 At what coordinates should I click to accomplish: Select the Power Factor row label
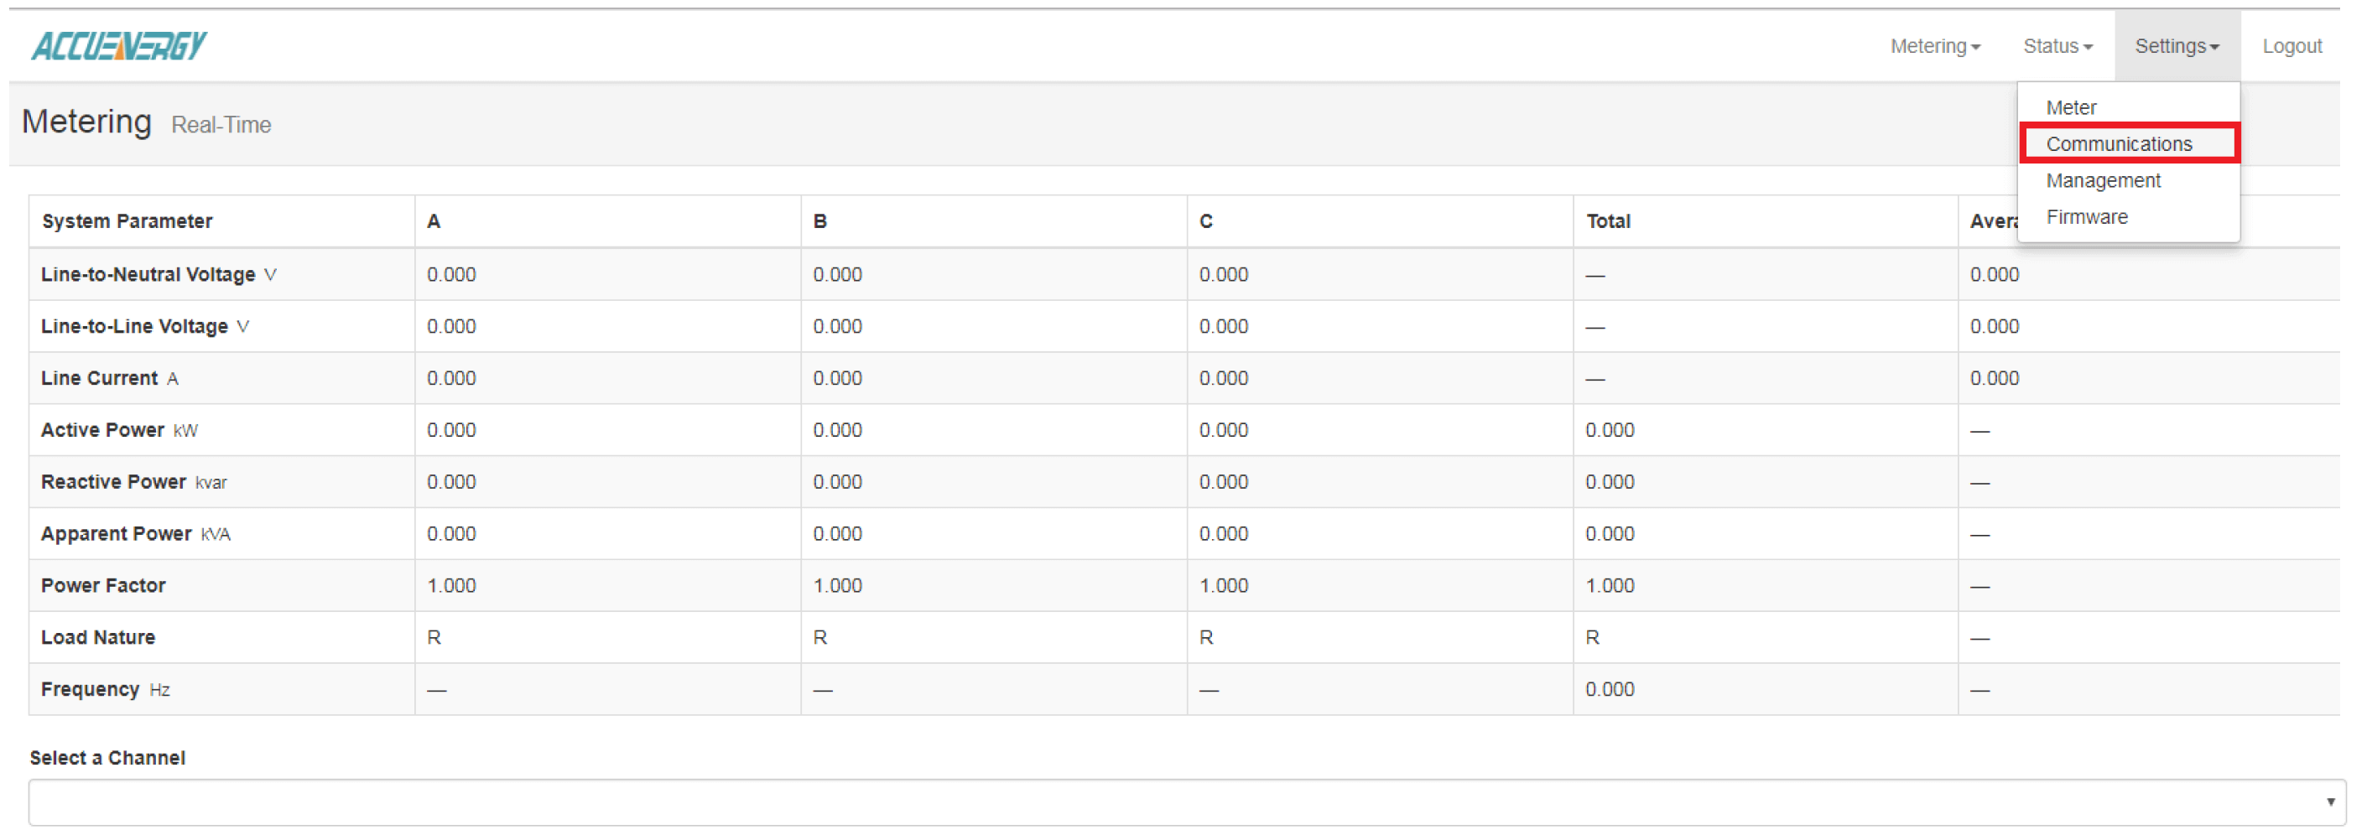pyautogui.click(x=103, y=586)
